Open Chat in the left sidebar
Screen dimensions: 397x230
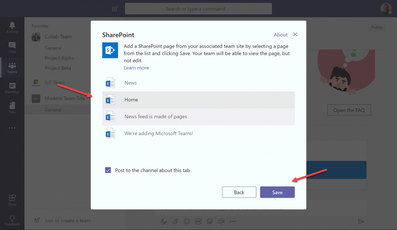[12, 47]
